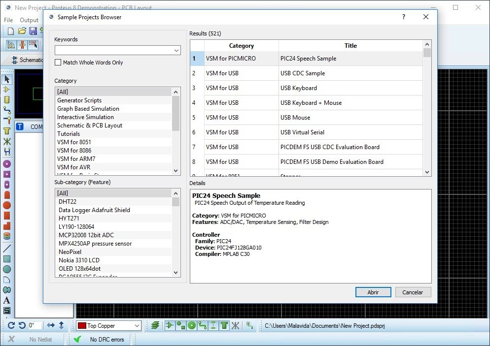Open the Output menu

[x=29, y=20]
